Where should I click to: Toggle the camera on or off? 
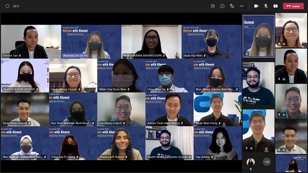point(257,6)
